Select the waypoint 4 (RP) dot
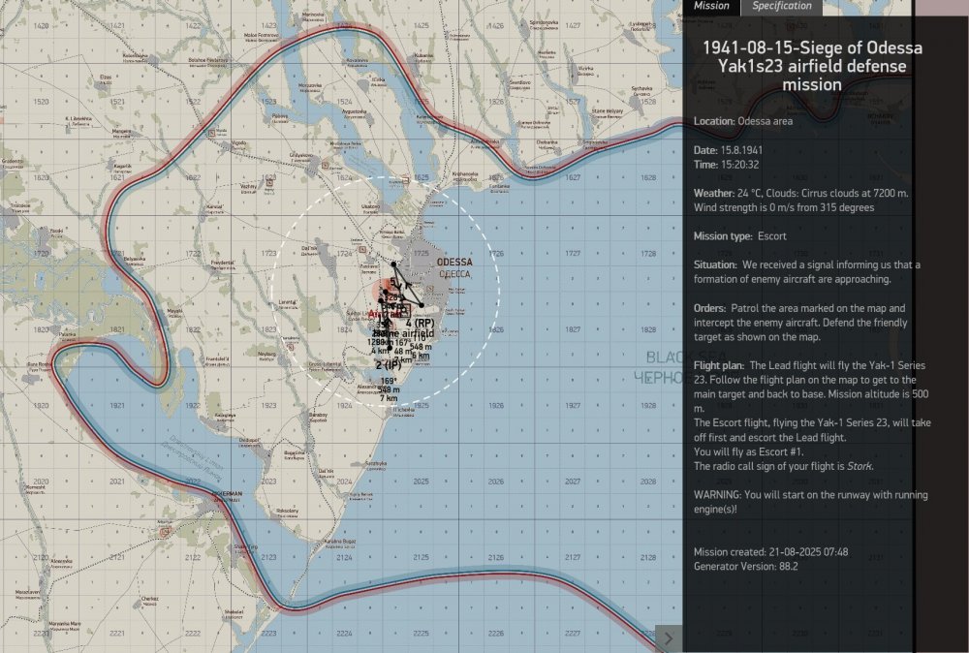 pyautogui.click(x=422, y=305)
